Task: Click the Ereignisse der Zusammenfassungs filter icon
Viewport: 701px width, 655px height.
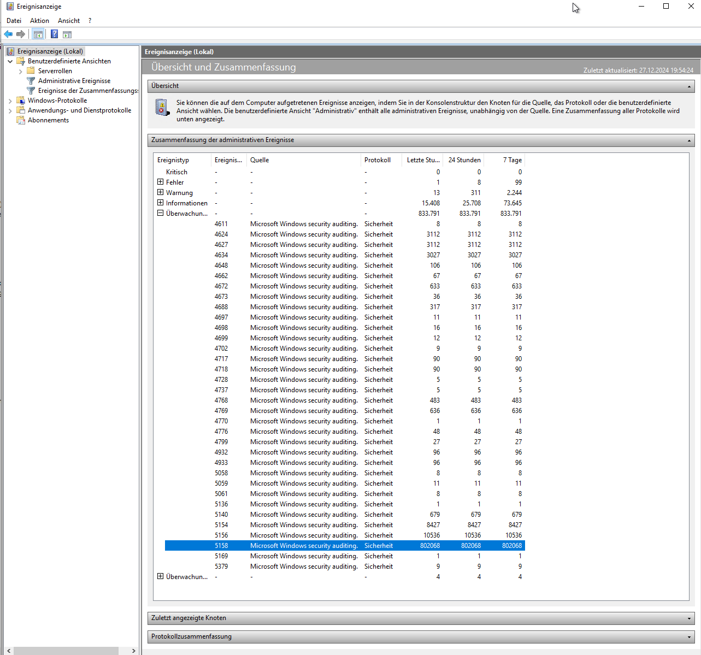Action: point(31,91)
